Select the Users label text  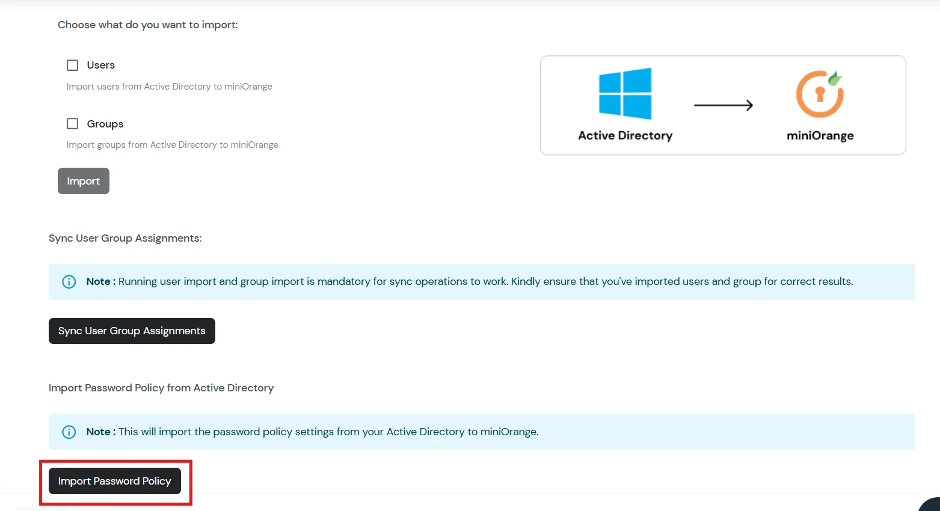[x=100, y=64]
